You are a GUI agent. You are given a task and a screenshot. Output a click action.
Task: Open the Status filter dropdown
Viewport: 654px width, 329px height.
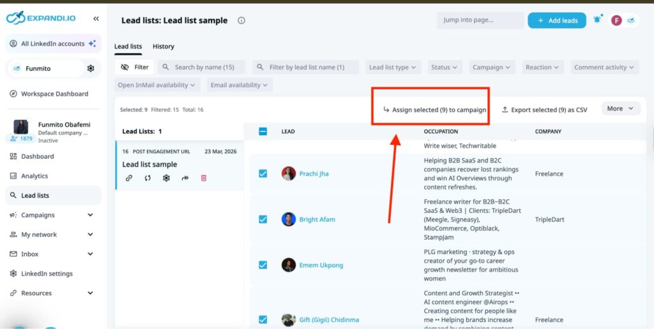pyautogui.click(x=445, y=67)
